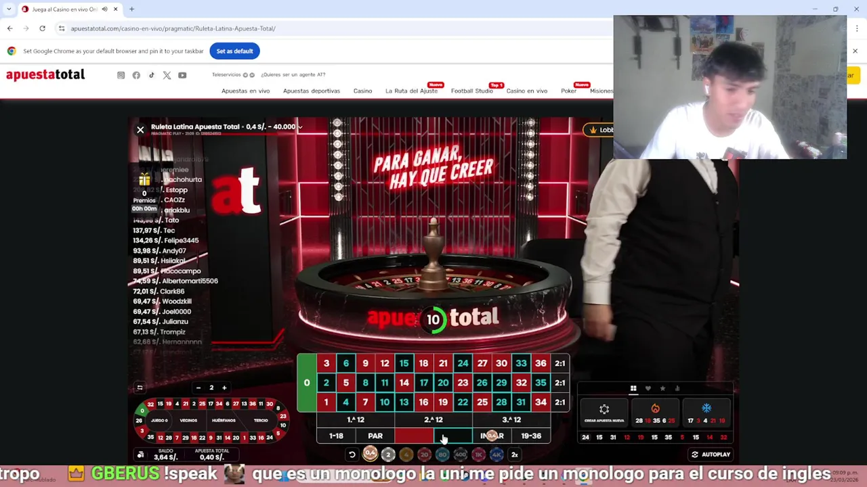The width and height of the screenshot is (867, 487).
Task: Select the 2 chip
Action: pos(388,455)
